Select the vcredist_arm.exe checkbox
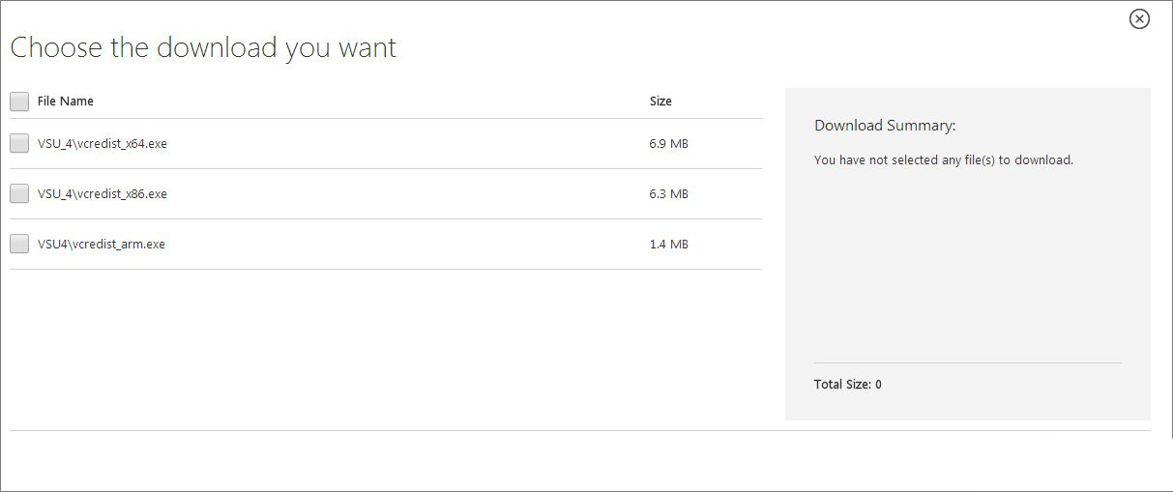This screenshot has width=1173, height=492. click(19, 244)
